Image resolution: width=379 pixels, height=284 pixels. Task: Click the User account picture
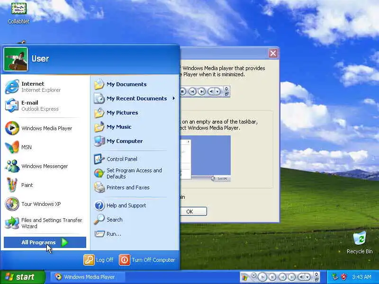(16, 59)
